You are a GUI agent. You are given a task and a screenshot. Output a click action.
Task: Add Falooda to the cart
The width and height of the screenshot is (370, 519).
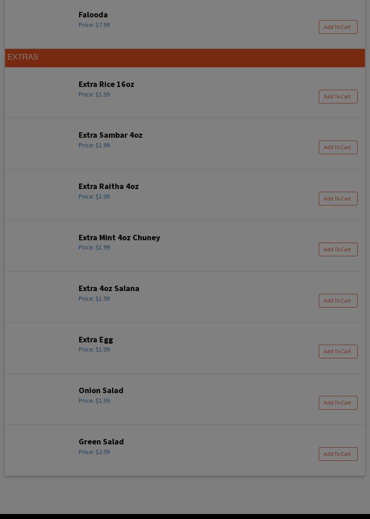click(338, 27)
